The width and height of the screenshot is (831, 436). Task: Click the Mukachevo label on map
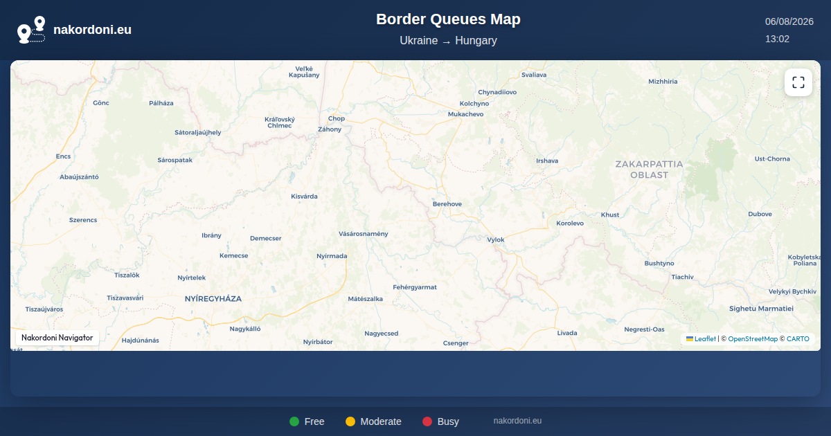click(x=465, y=113)
